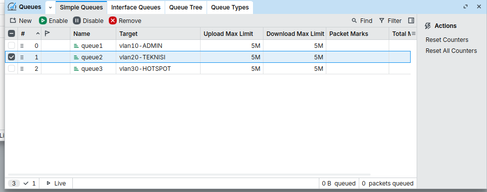Open the column list menu icon

[413, 33]
